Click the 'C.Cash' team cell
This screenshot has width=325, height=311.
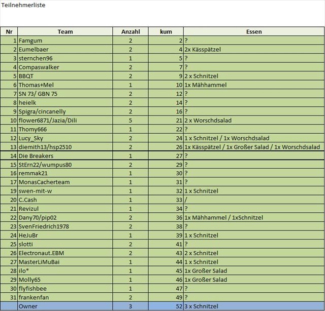click(x=65, y=200)
